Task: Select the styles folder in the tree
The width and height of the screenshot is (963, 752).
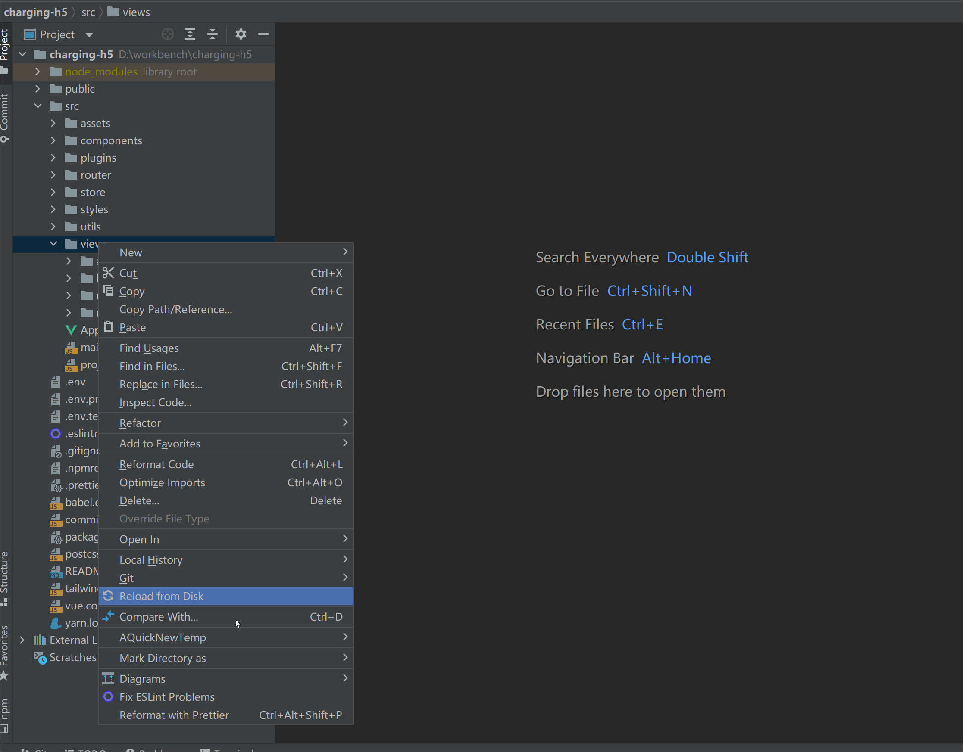Action: (94, 209)
